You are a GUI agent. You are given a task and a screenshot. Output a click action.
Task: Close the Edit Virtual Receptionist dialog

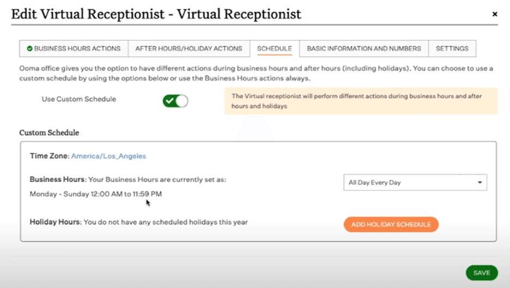coord(495,14)
